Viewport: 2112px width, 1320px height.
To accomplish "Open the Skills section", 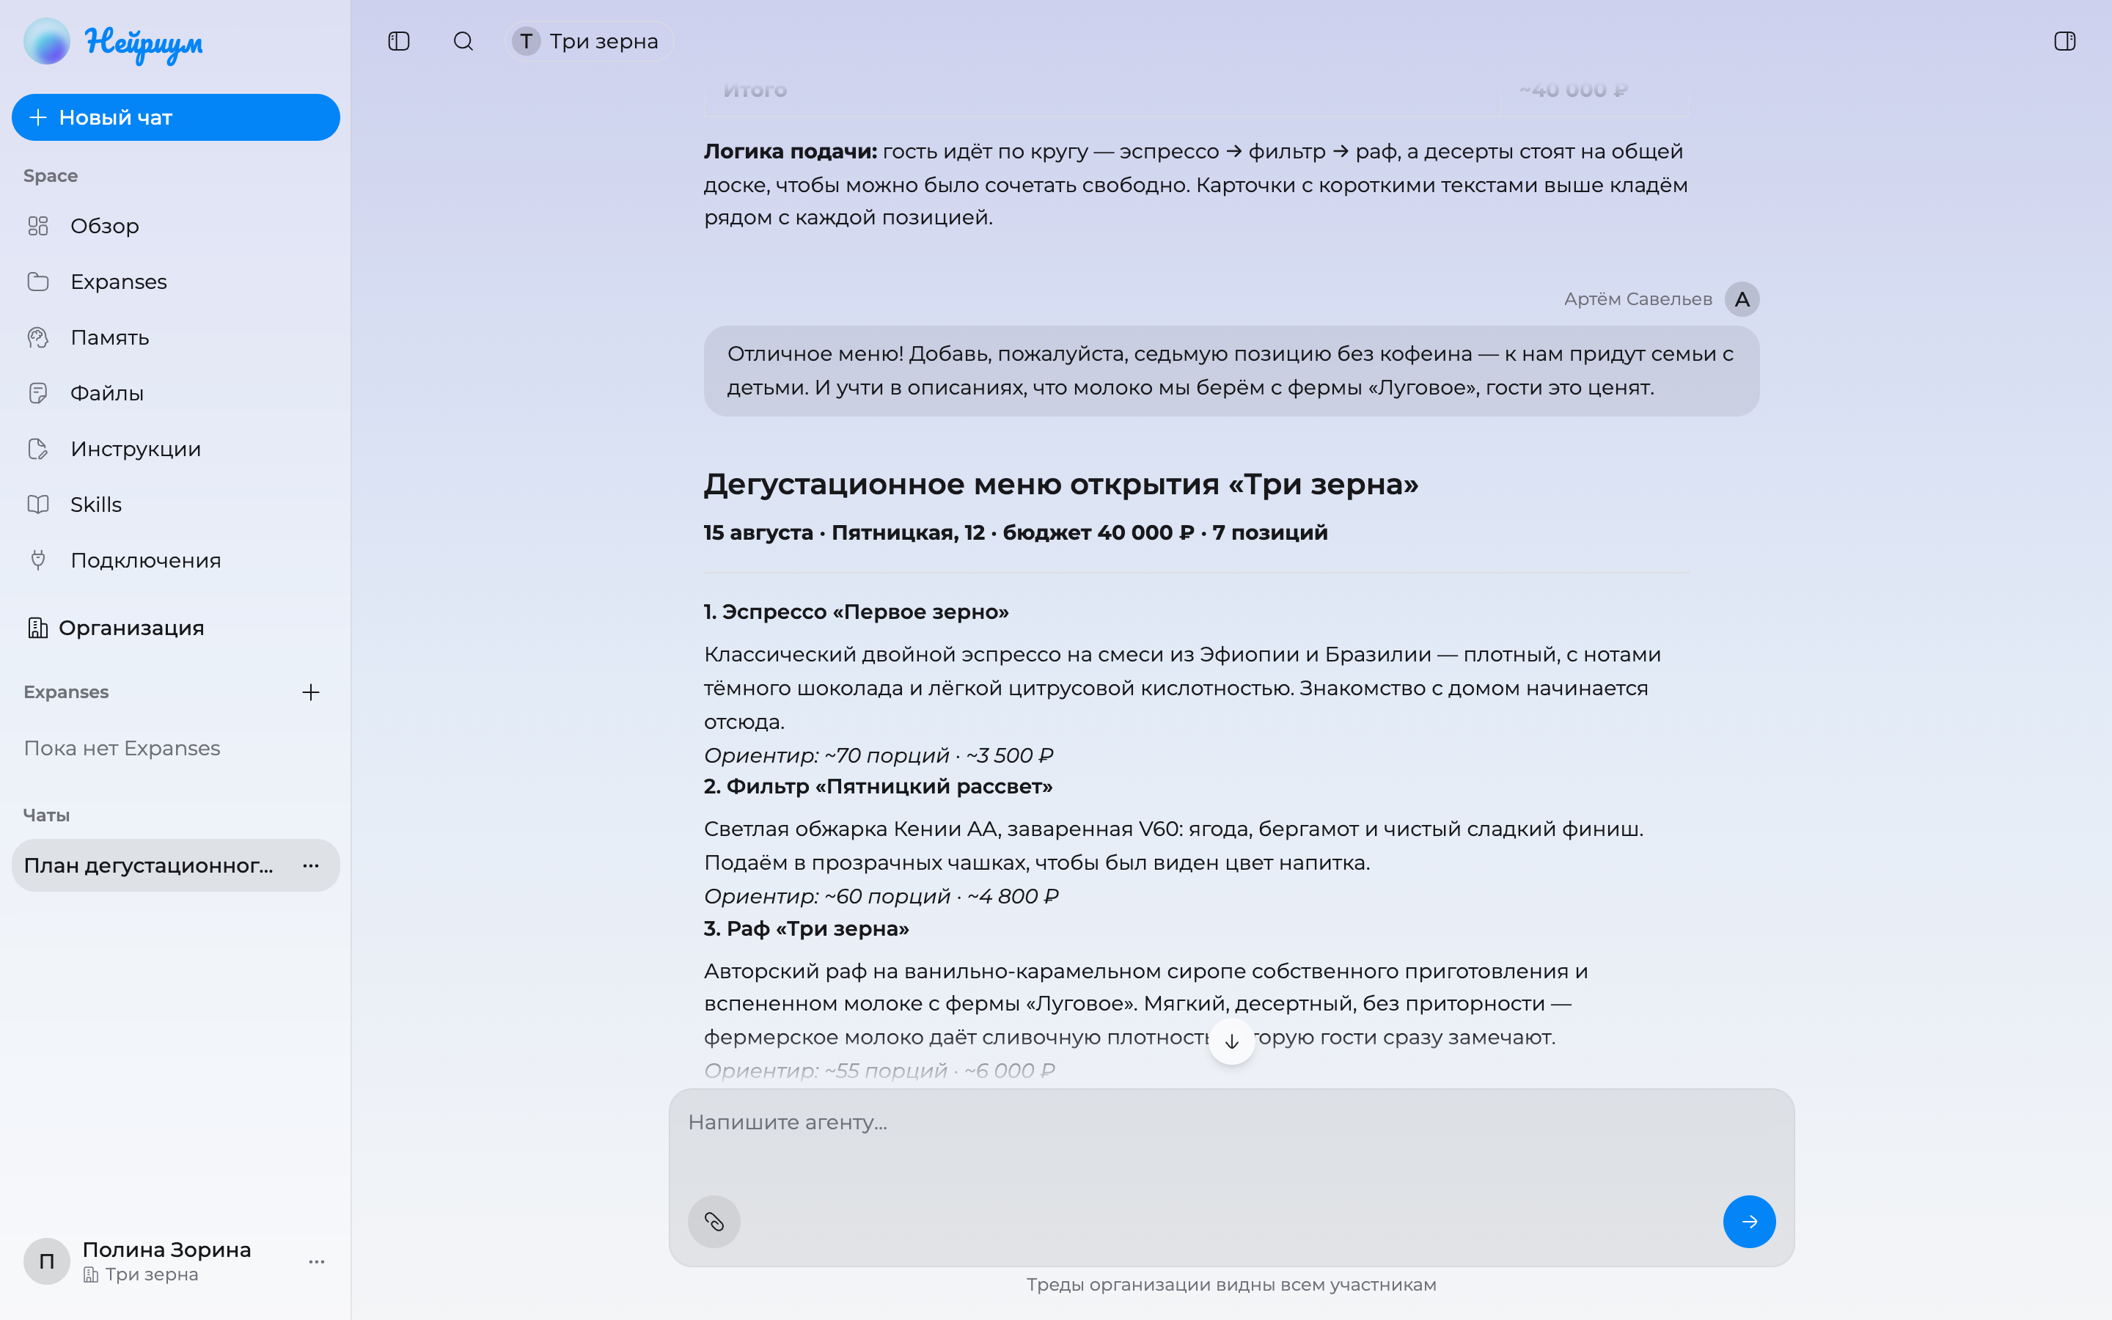I will coord(175,505).
